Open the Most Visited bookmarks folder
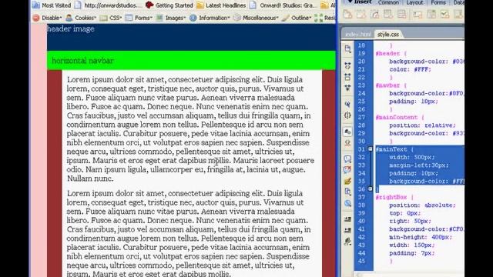 (52, 5)
